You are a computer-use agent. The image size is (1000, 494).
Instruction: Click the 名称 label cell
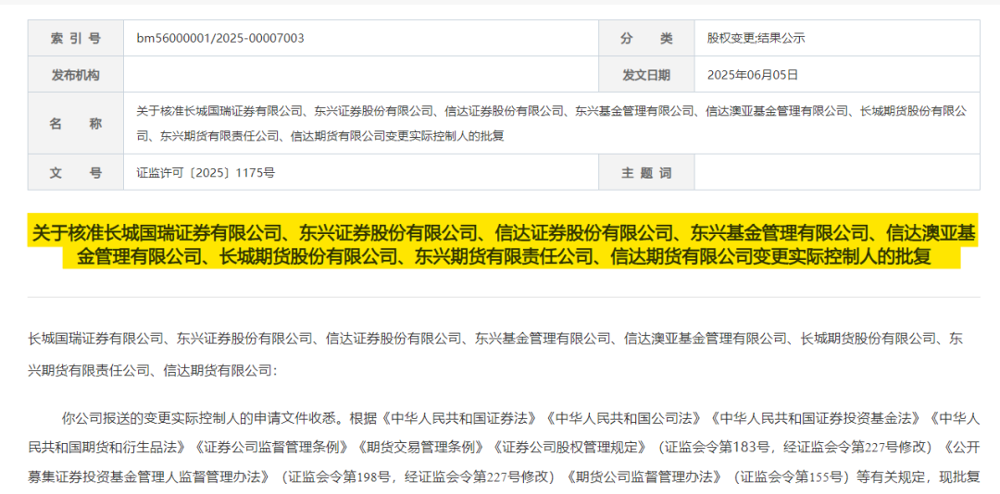(x=75, y=124)
